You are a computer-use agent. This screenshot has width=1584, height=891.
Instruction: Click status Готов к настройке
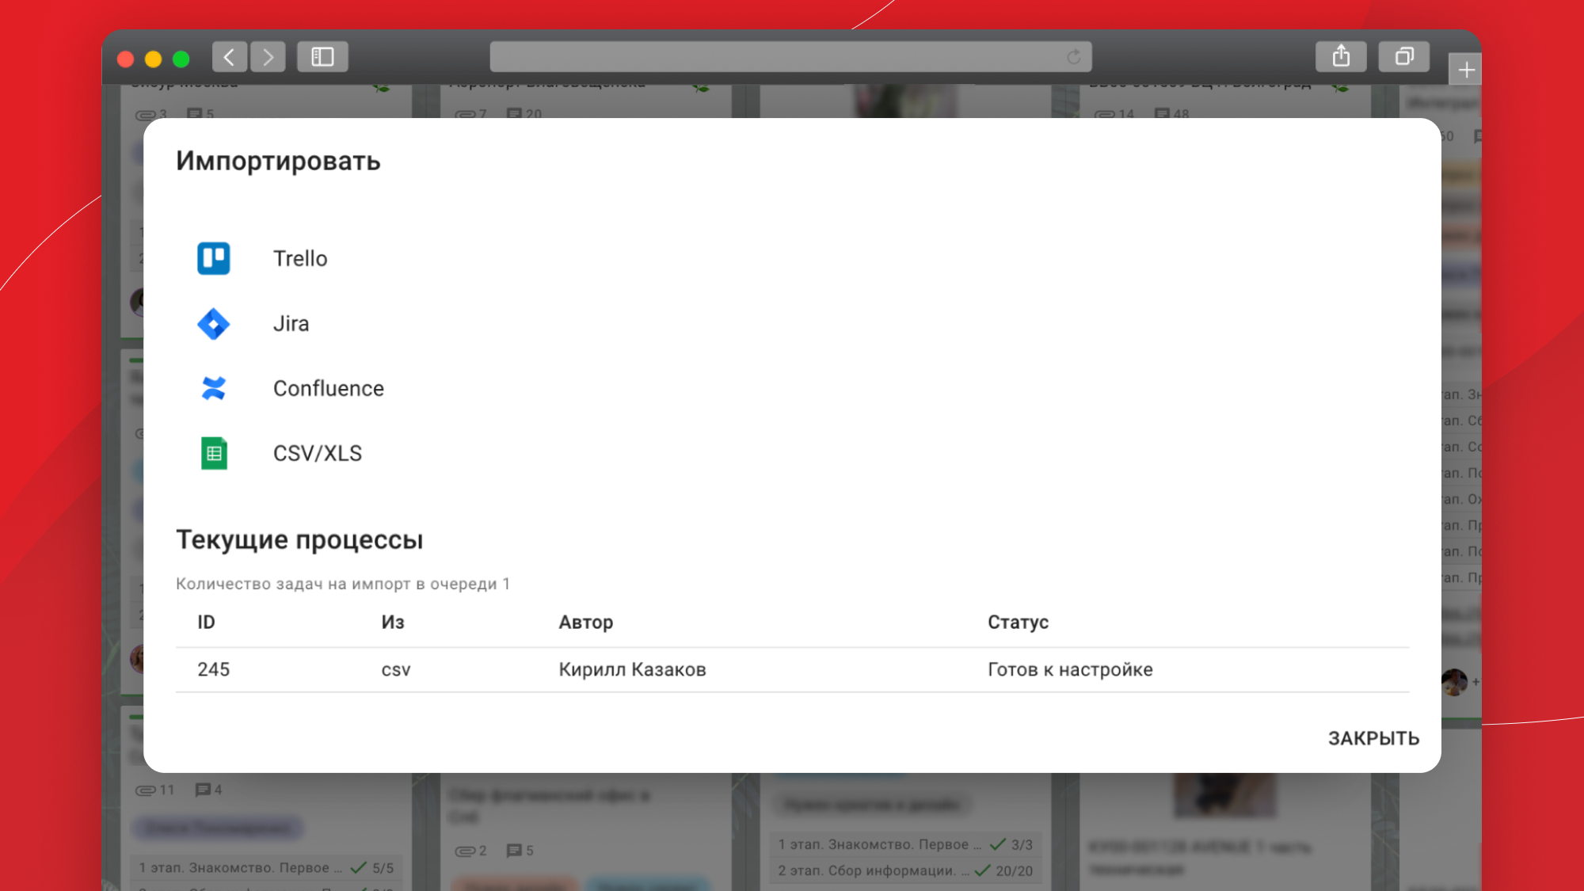point(1070,670)
